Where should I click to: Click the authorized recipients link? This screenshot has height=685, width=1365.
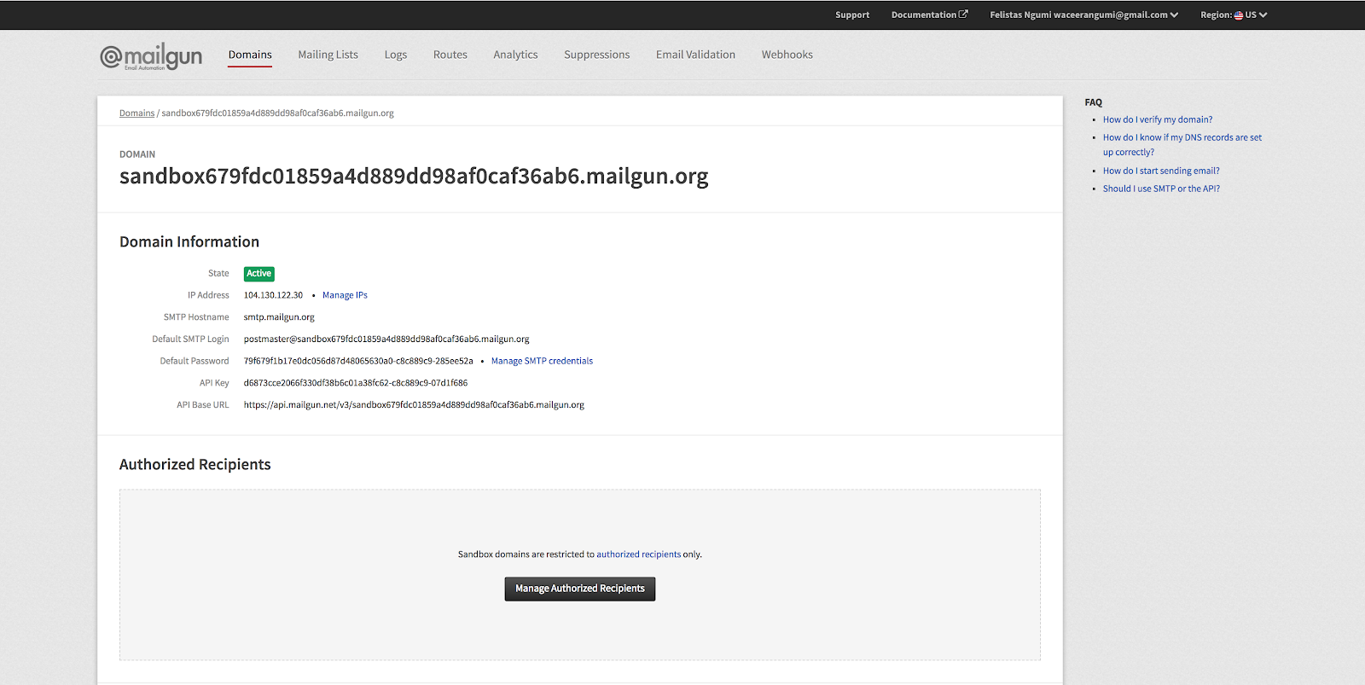click(x=638, y=554)
